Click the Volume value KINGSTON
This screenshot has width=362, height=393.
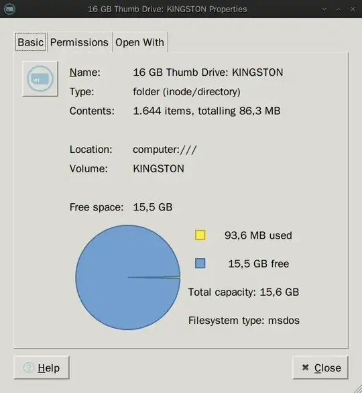[159, 169]
